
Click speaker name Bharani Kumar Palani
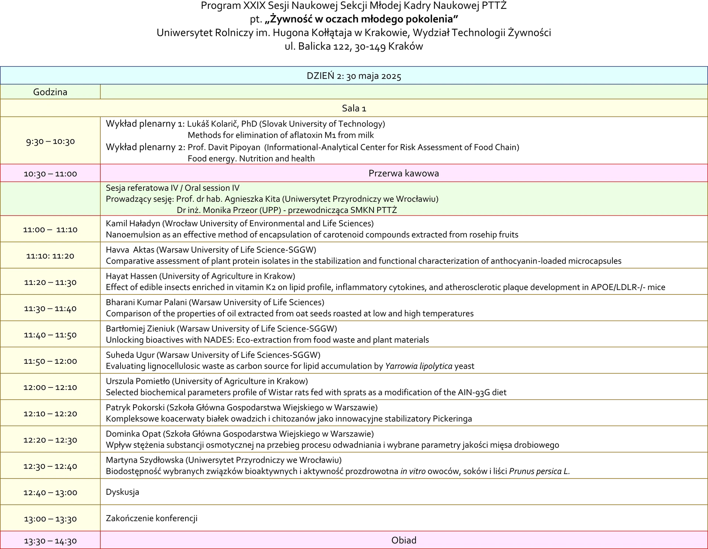click(146, 302)
